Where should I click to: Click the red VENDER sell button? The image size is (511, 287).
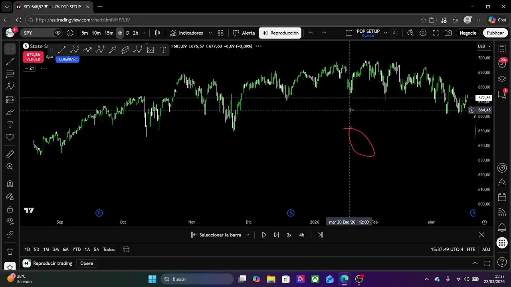click(x=33, y=57)
